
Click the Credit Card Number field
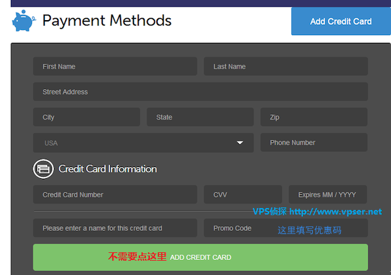pos(115,194)
